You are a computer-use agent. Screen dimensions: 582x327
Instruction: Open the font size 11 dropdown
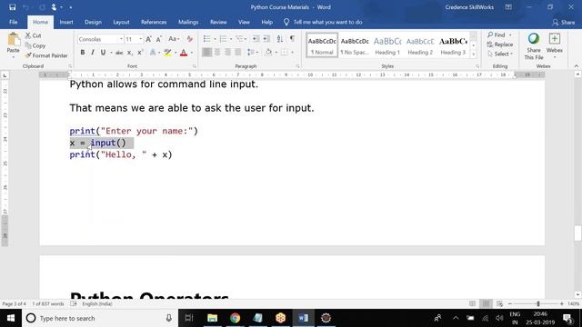pyautogui.click(x=140, y=39)
